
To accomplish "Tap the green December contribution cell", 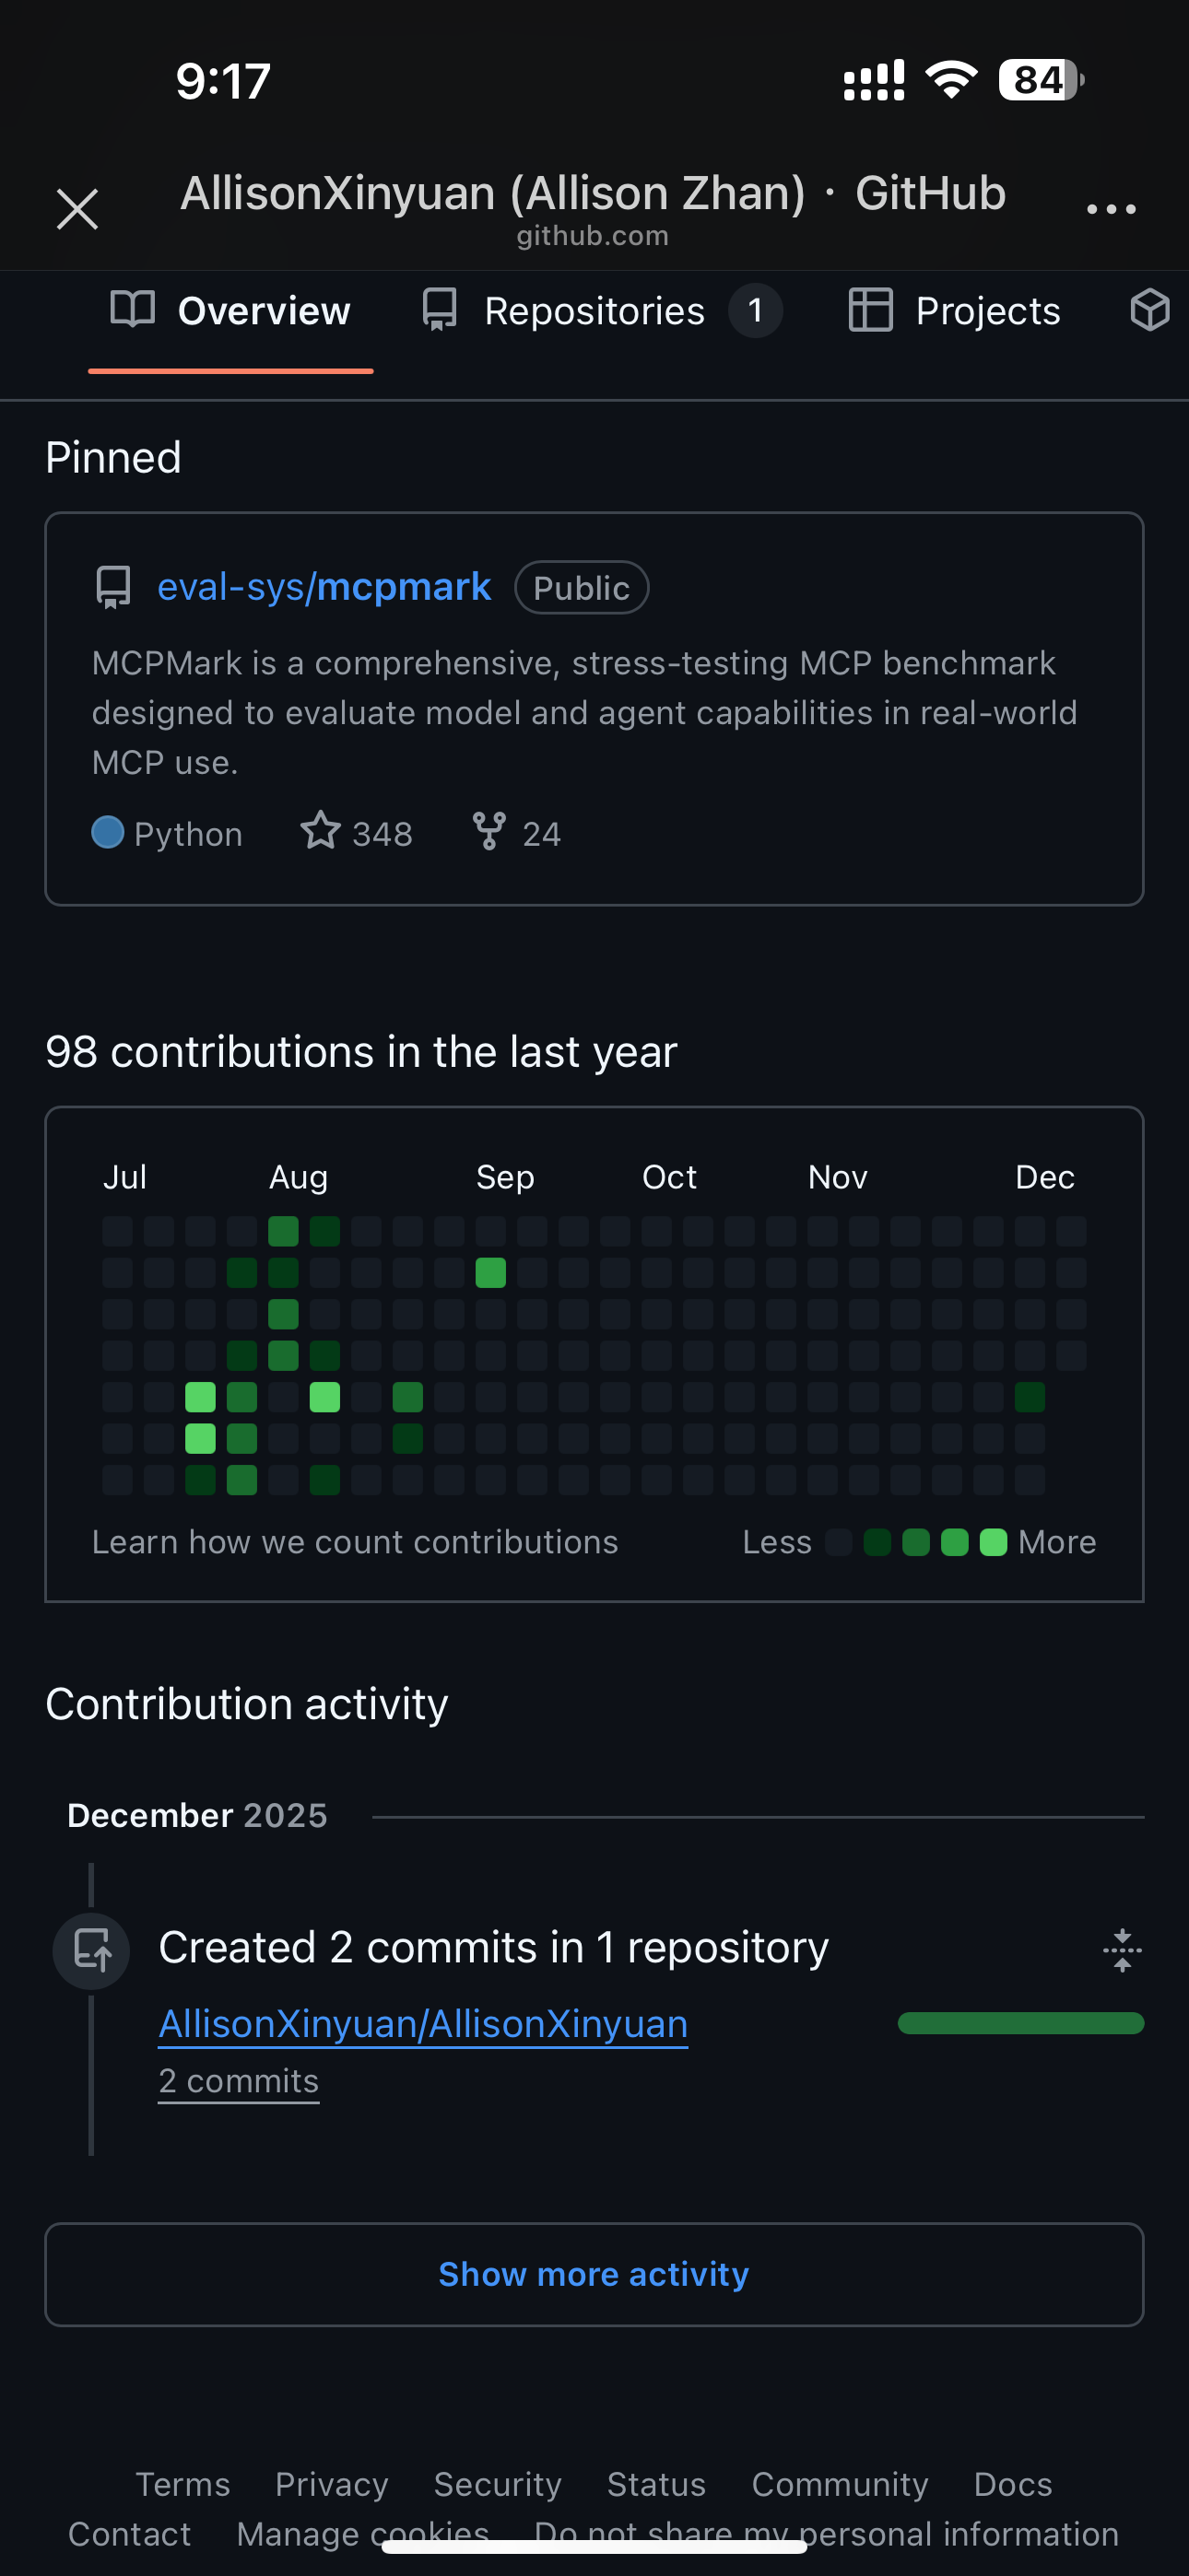I will (x=1030, y=1397).
